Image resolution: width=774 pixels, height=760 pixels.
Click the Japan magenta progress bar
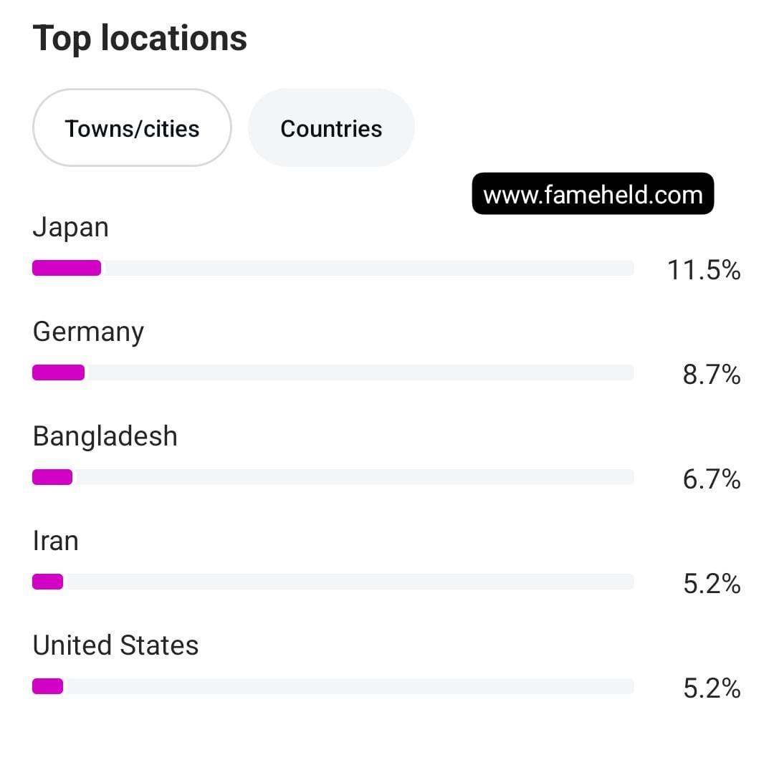point(67,268)
